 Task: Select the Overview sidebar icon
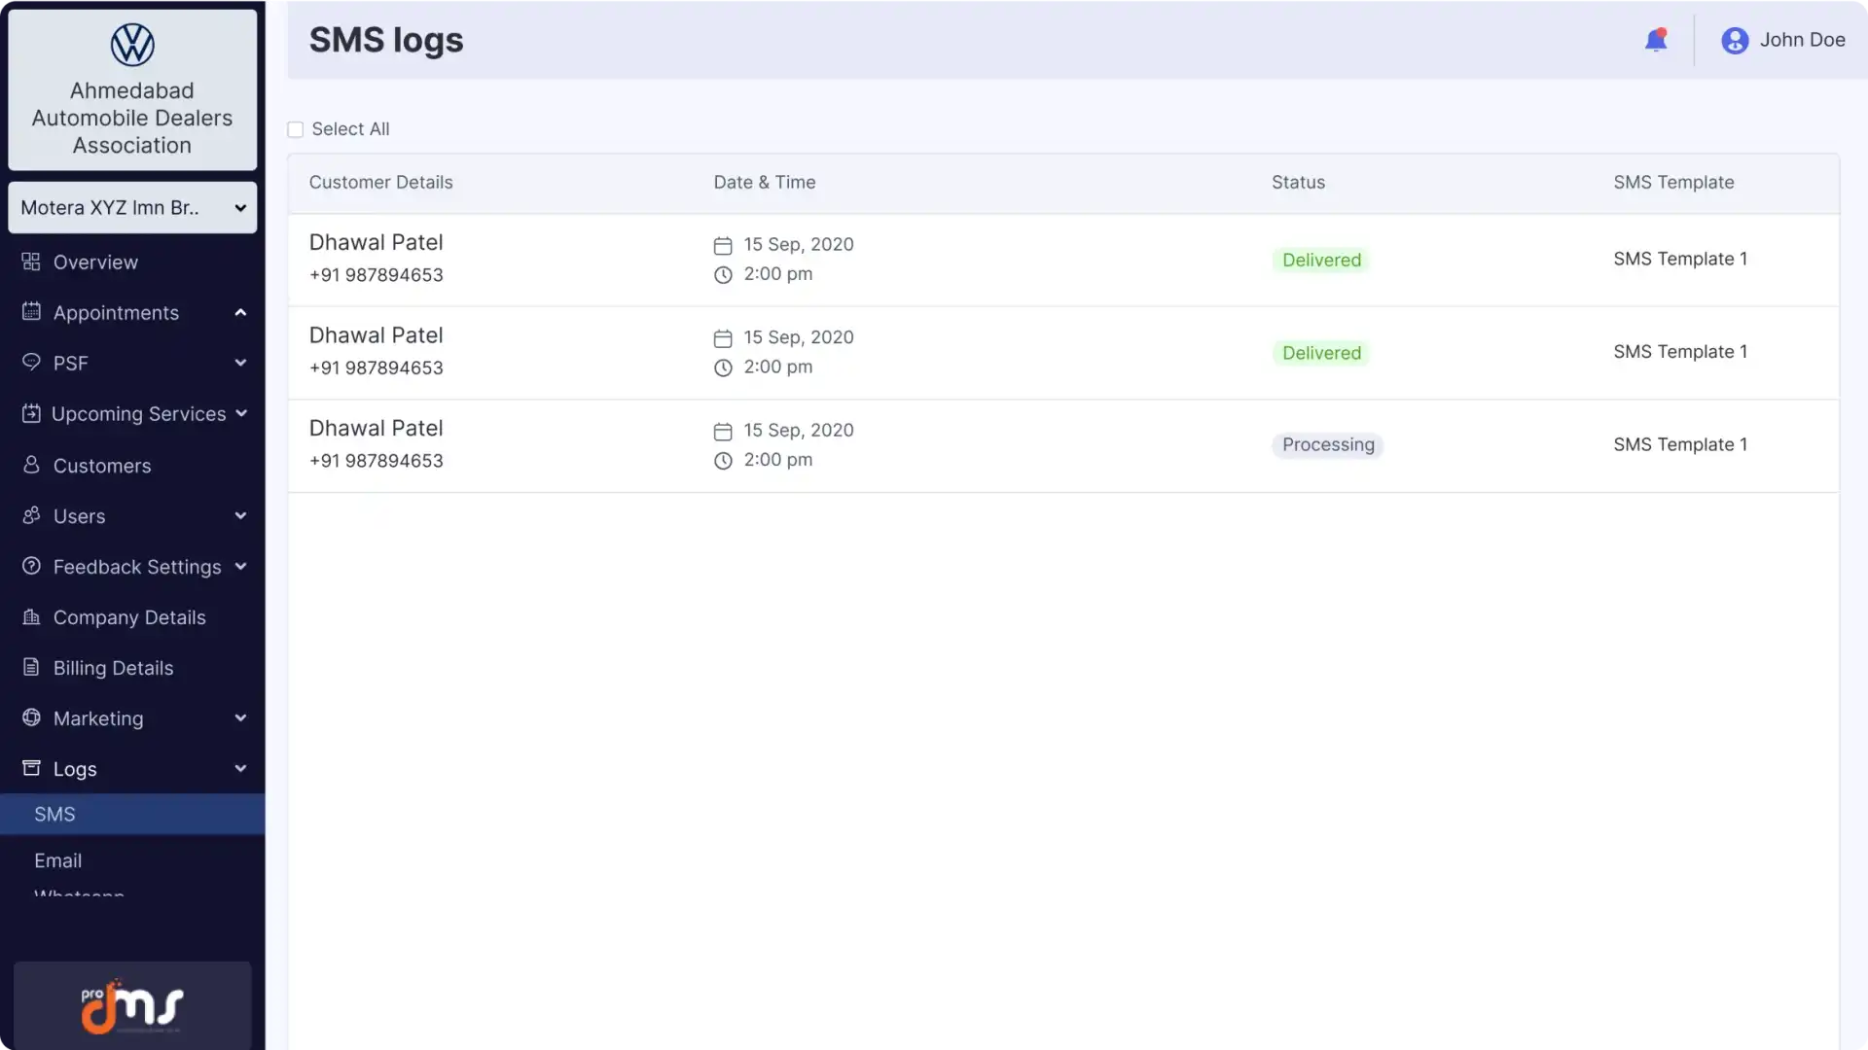[31, 262]
